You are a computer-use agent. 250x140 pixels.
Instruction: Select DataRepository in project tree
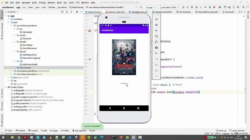pyautogui.click(x=30, y=55)
